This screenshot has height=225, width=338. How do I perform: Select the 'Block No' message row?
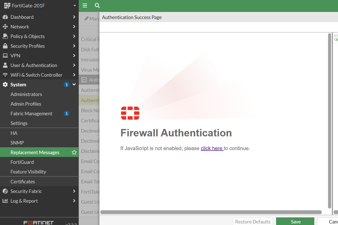(89, 110)
